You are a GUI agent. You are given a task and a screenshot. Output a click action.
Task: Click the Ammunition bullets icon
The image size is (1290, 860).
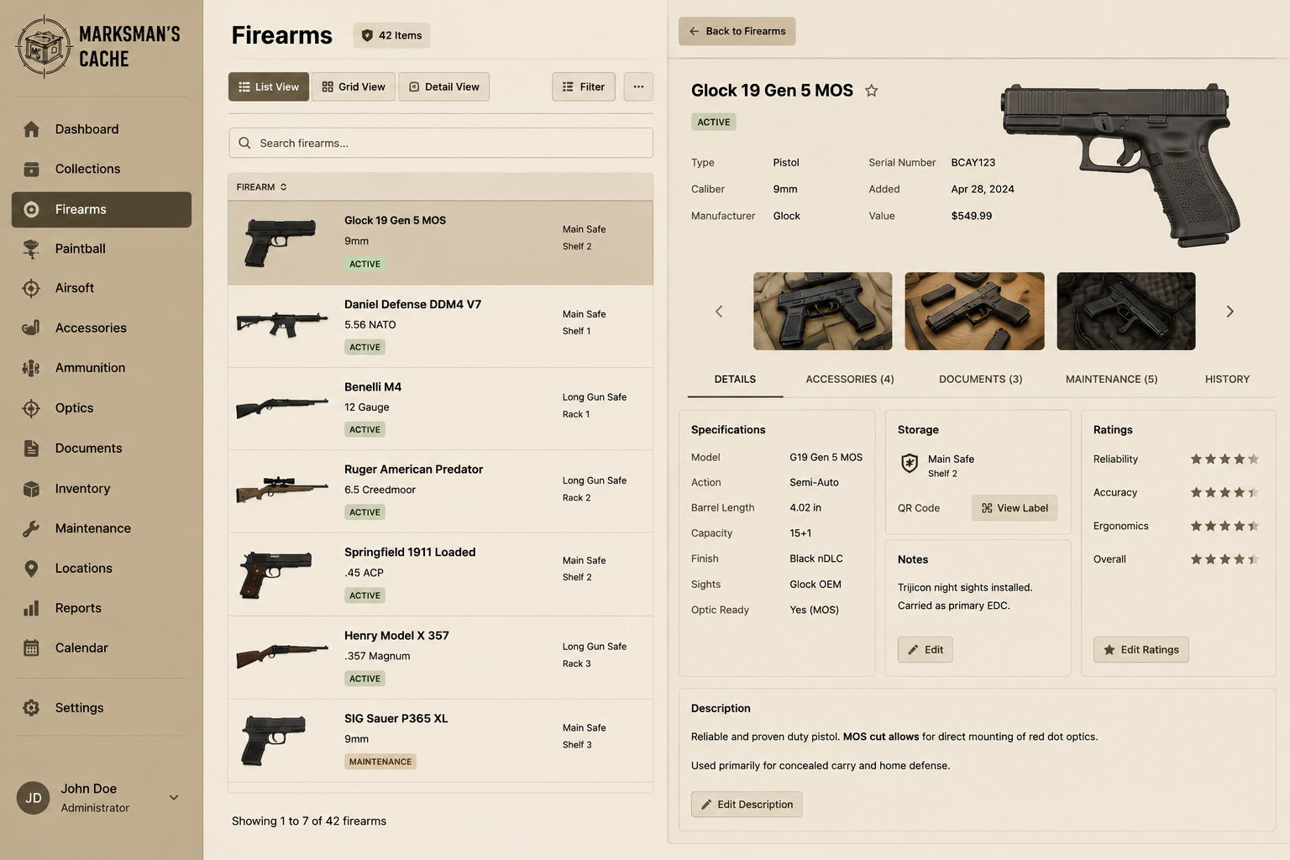click(31, 368)
